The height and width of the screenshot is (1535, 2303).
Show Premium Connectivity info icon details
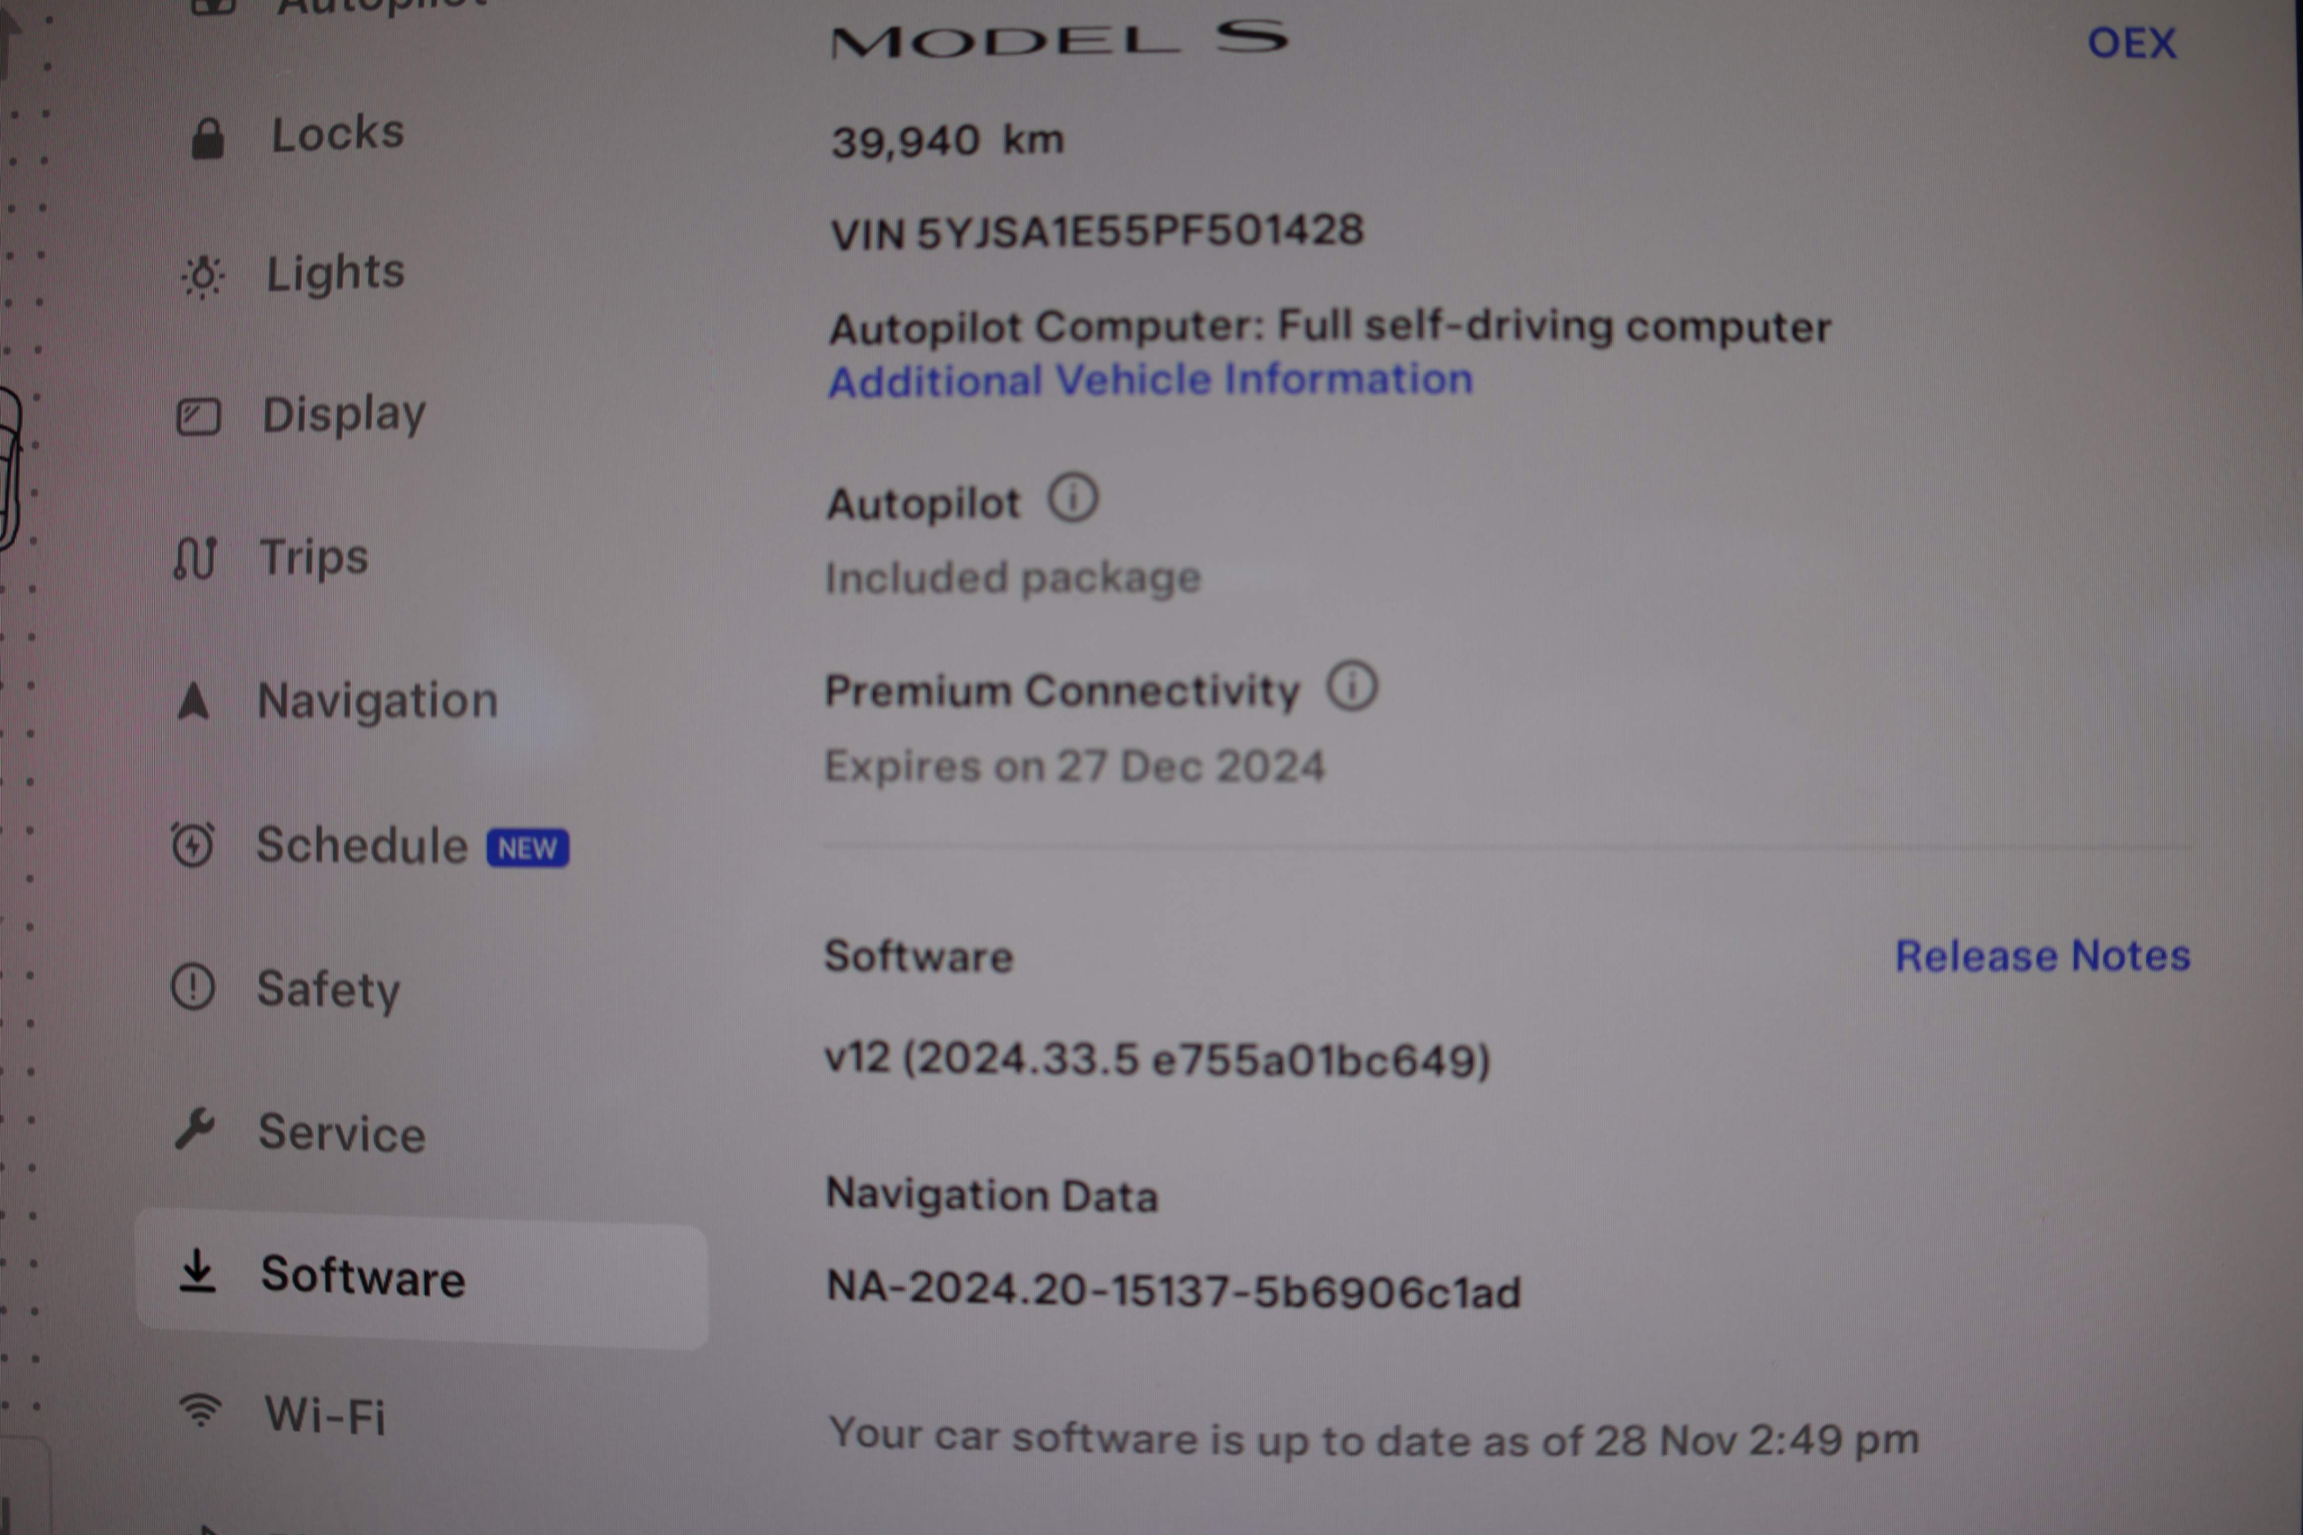[x=1352, y=686]
